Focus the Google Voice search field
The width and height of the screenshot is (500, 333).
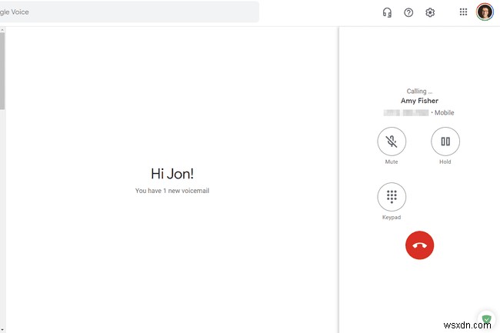tap(129, 12)
